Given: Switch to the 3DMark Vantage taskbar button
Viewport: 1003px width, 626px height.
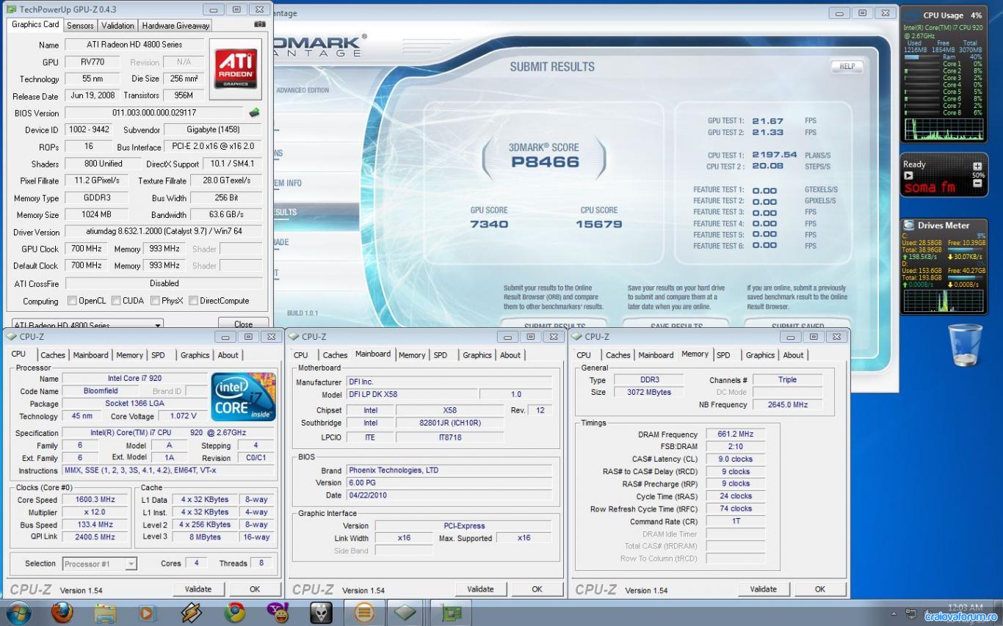Looking at the screenshot, I should [x=364, y=612].
